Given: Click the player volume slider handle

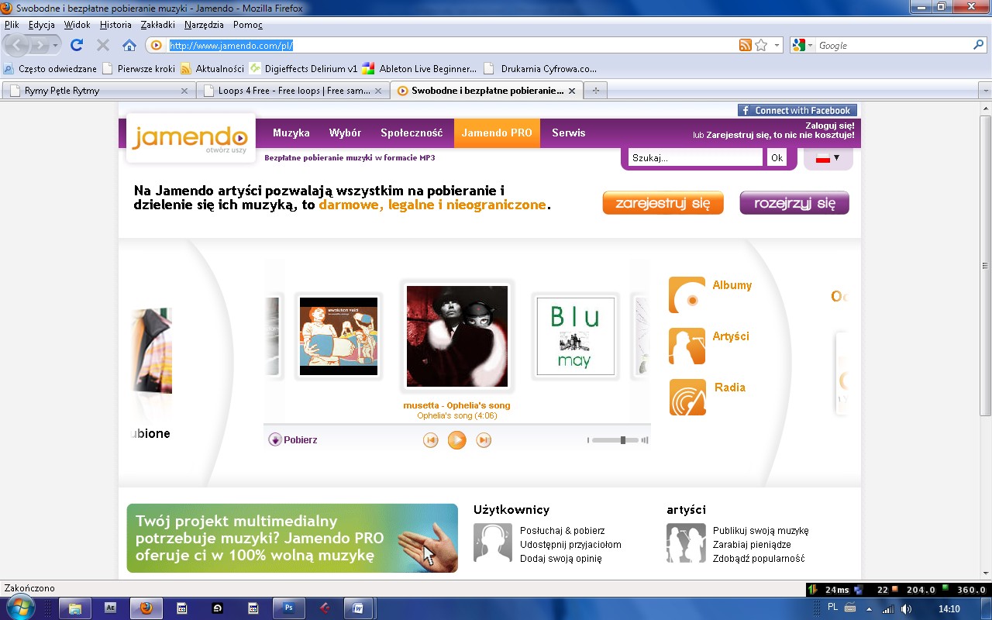Looking at the screenshot, I should click(x=622, y=440).
